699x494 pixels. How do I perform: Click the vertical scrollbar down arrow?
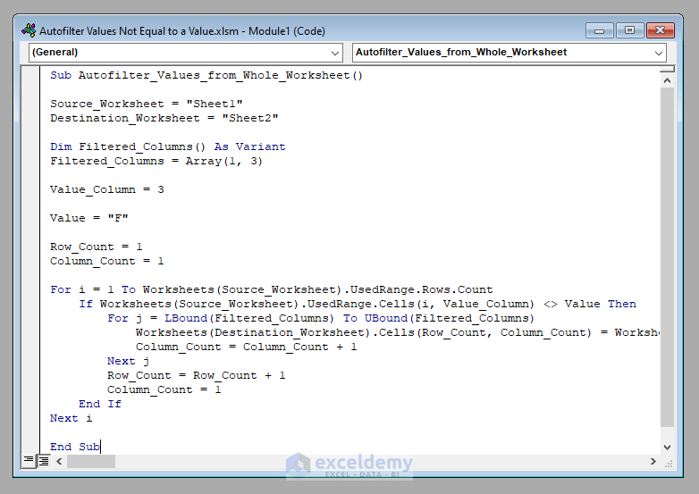coord(668,448)
